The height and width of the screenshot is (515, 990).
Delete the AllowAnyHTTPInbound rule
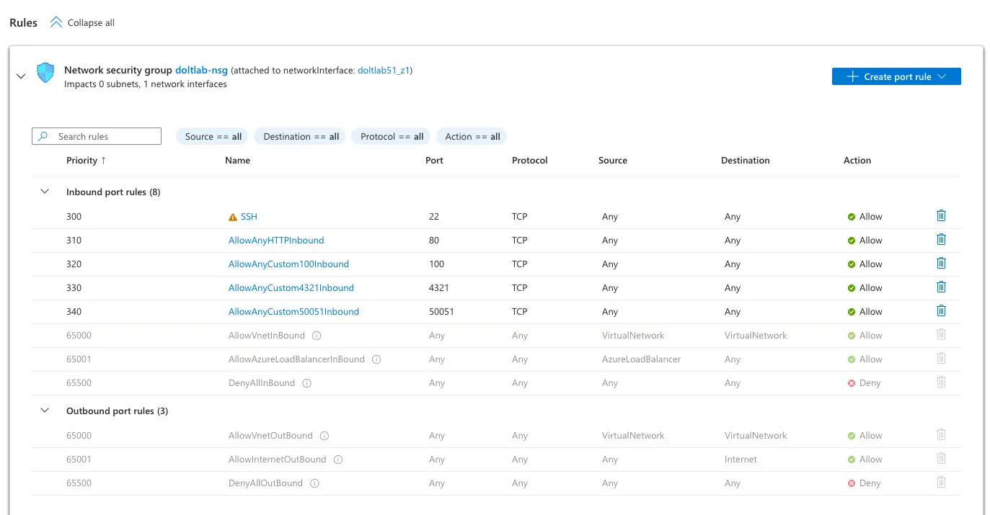[x=940, y=240]
